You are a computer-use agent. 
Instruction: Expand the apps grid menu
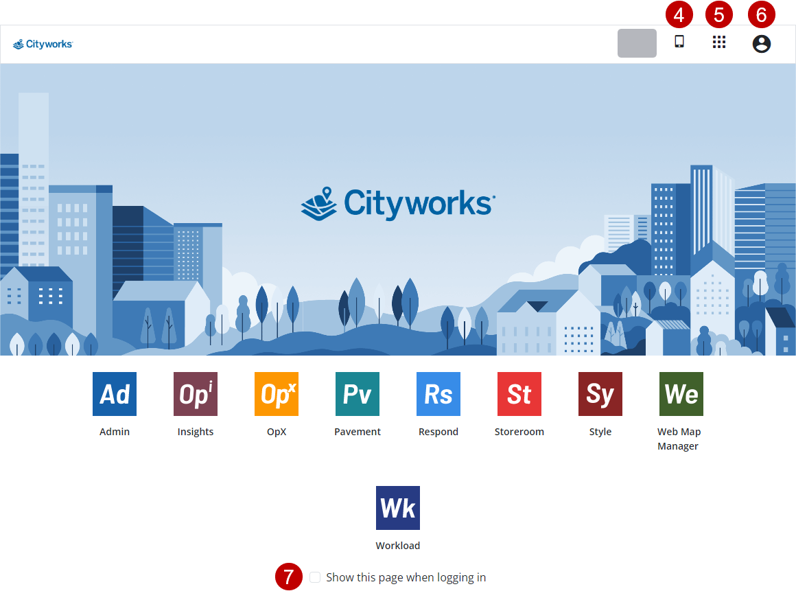click(719, 43)
